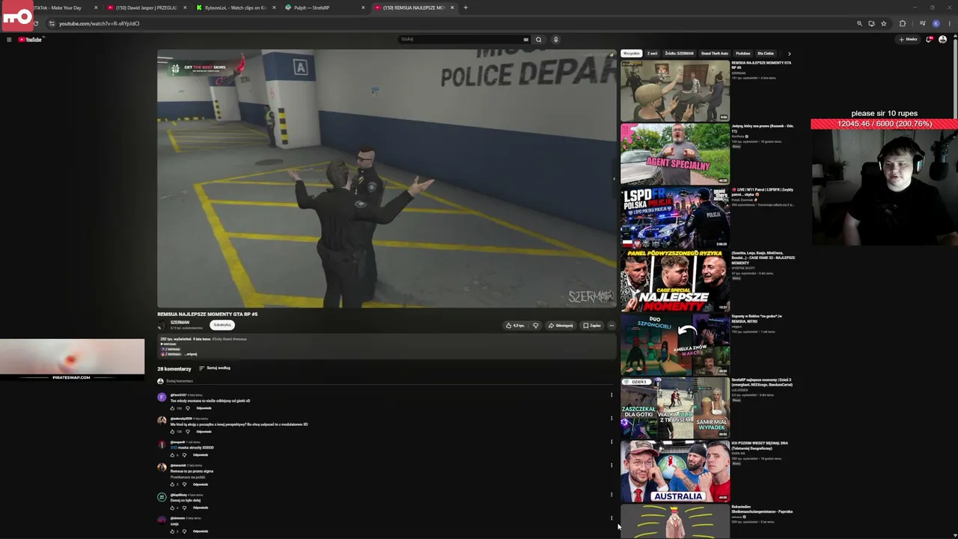Save the video with Zapisz button
Viewport: 958px width, 539px height.
[592, 326]
